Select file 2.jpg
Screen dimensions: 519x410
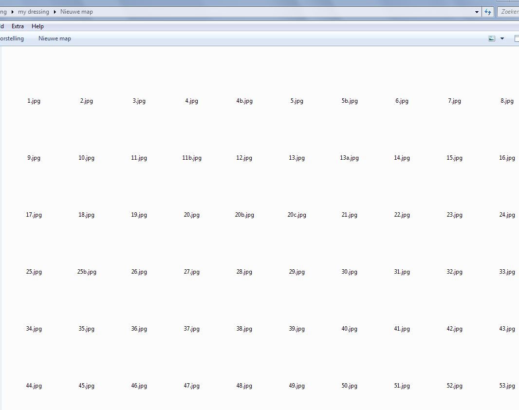tap(86, 101)
